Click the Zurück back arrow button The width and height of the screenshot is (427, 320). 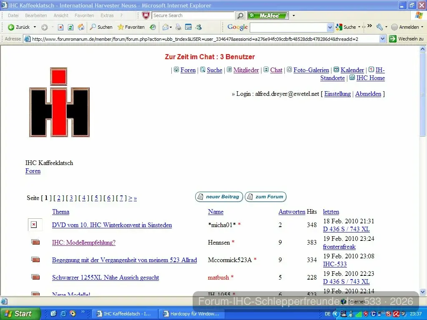(18, 27)
